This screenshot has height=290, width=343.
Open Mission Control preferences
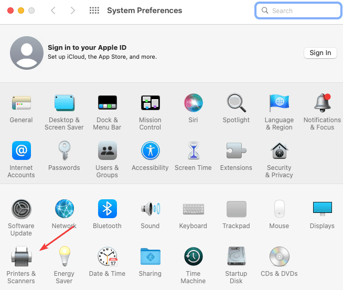point(150,103)
